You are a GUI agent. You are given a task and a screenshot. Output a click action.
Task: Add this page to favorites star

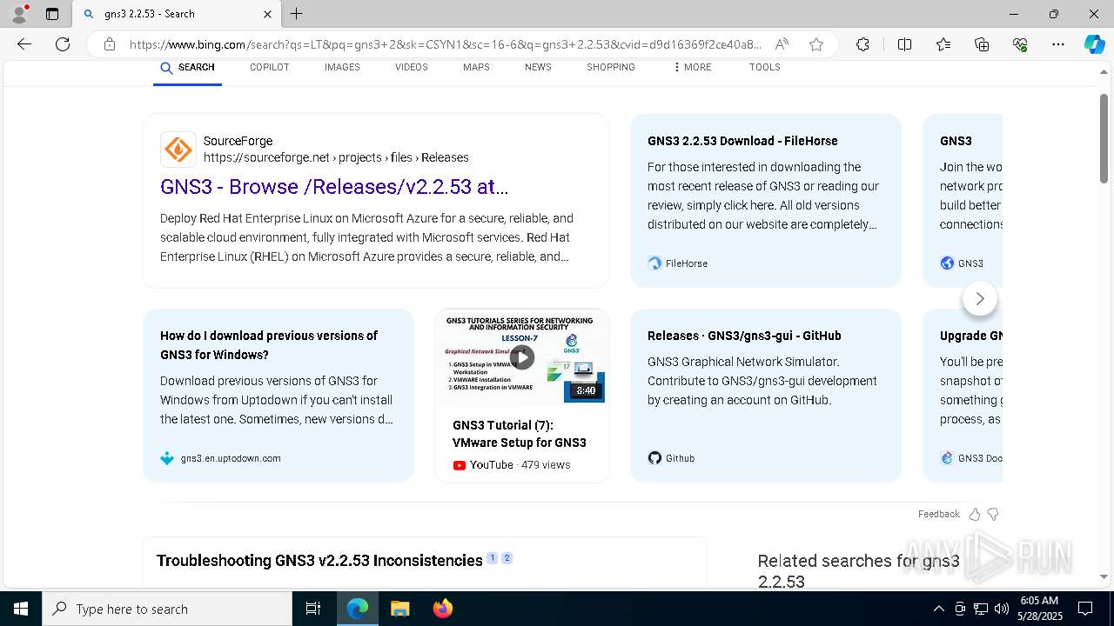pyautogui.click(x=816, y=44)
